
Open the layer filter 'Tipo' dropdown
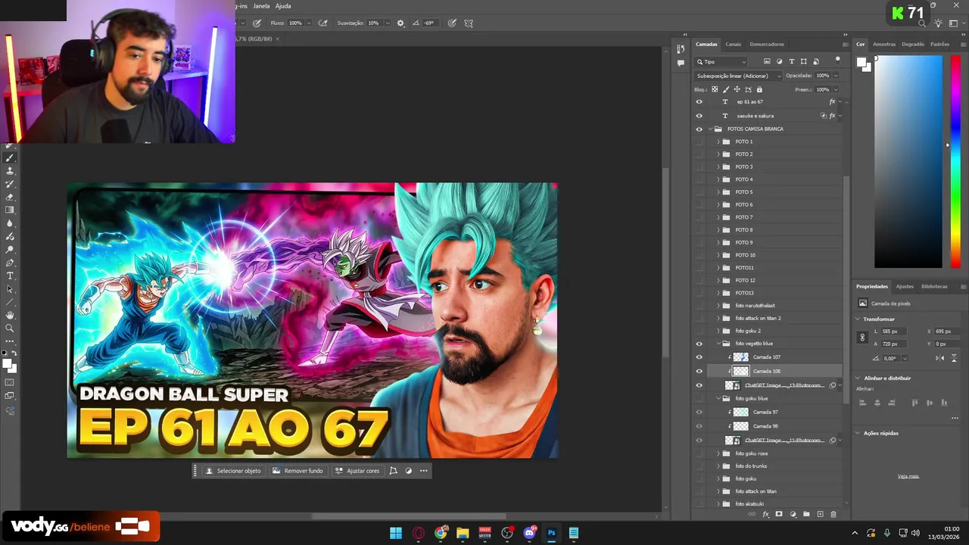(721, 61)
